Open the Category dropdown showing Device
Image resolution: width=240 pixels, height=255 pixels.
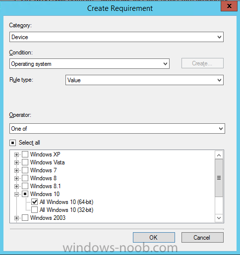[x=117, y=37]
